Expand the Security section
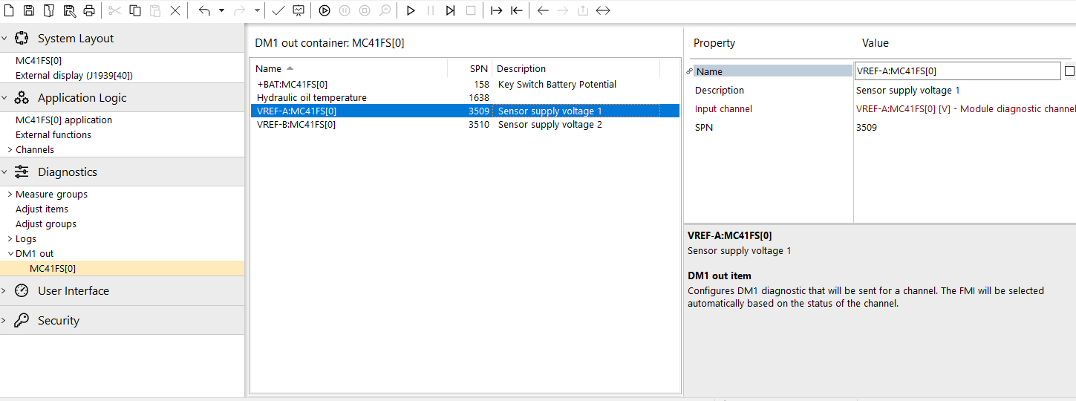1076x401 pixels. [x=4, y=320]
